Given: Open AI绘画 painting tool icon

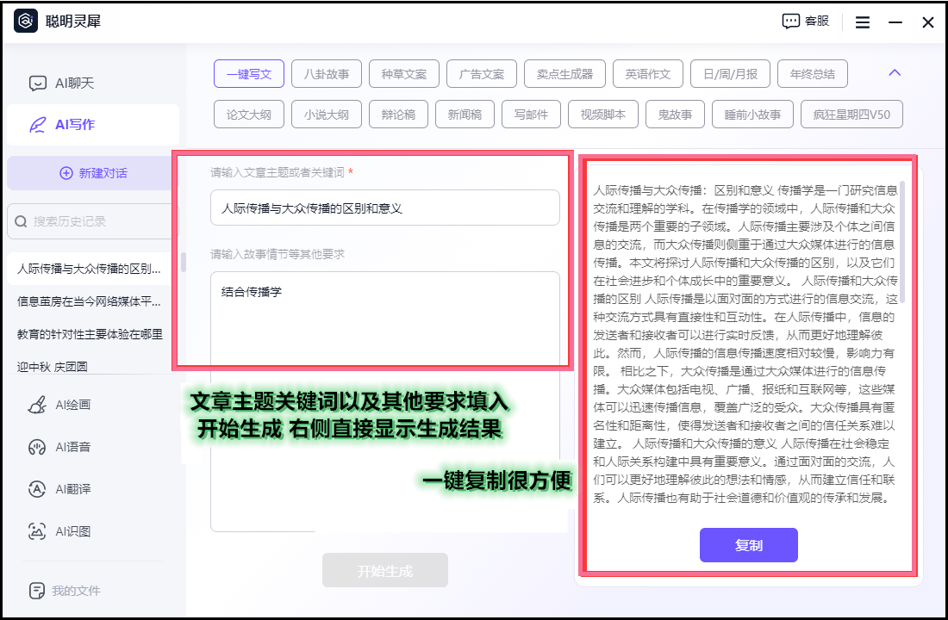Looking at the screenshot, I should (37, 405).
